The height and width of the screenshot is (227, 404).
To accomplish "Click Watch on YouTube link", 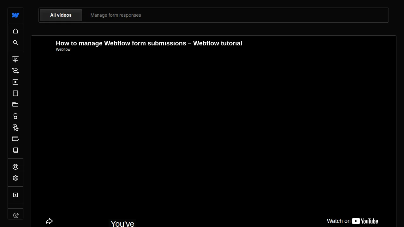I will tap(353, 221).
